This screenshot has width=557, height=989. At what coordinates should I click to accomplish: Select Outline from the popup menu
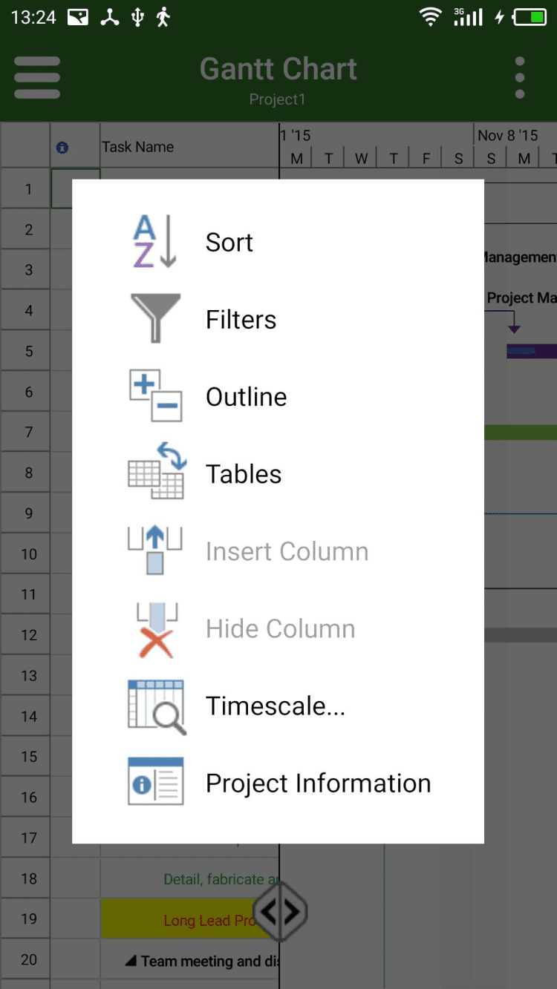[x=246, y=397]
